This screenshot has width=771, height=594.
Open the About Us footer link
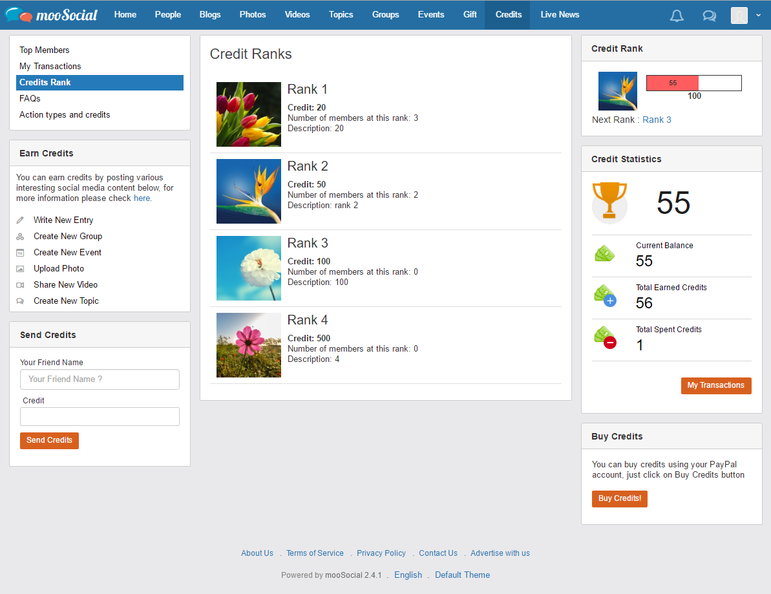click(x=257, y=554)
